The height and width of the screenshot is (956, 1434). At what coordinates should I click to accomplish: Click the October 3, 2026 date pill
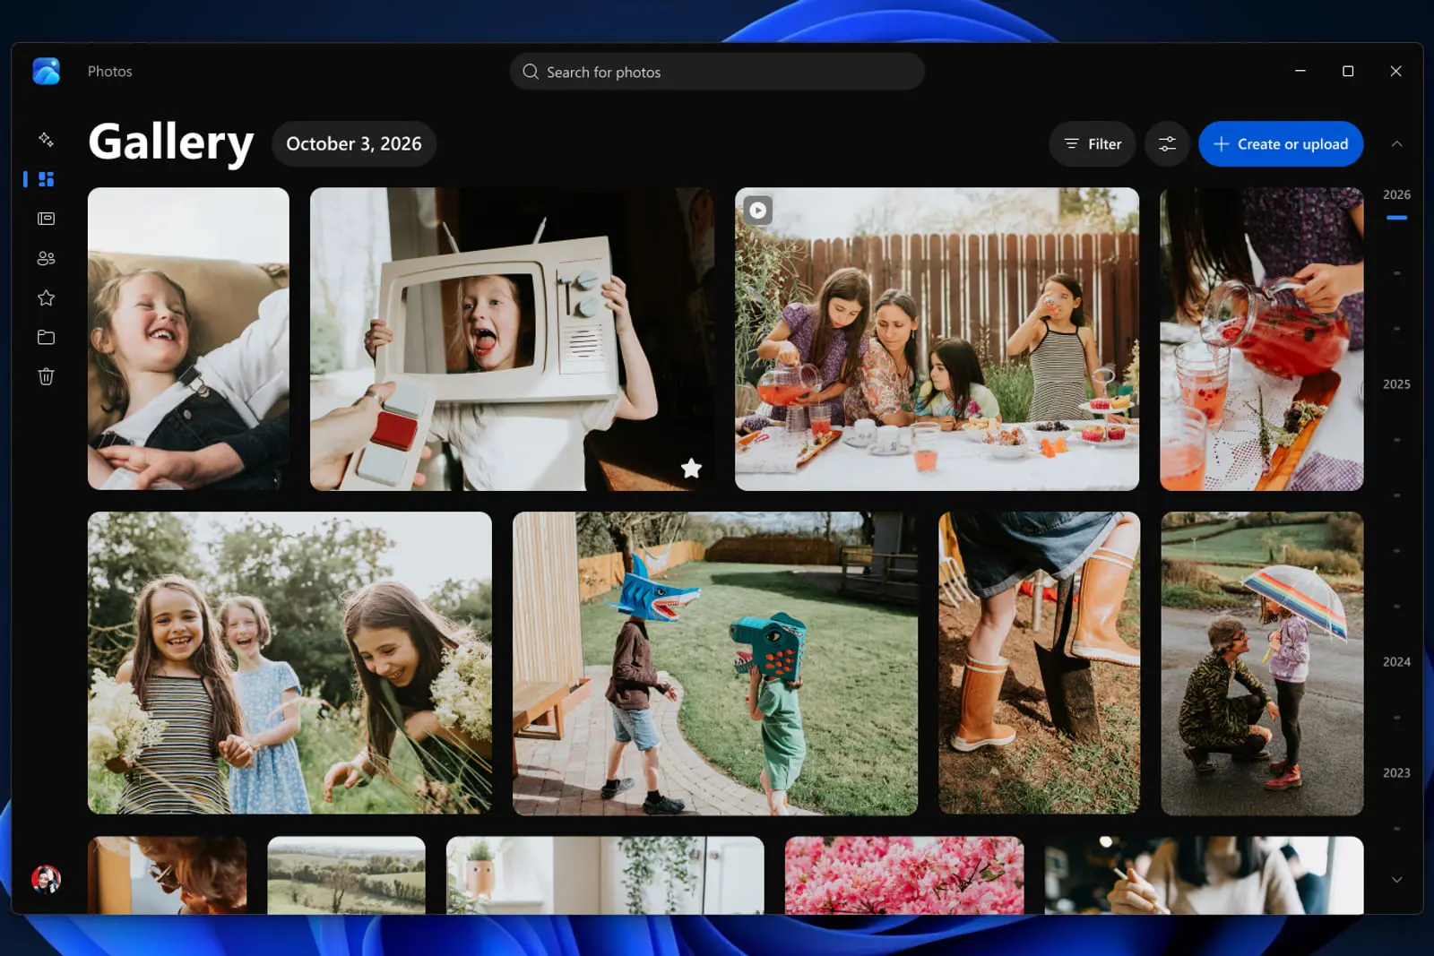[354, 144]
